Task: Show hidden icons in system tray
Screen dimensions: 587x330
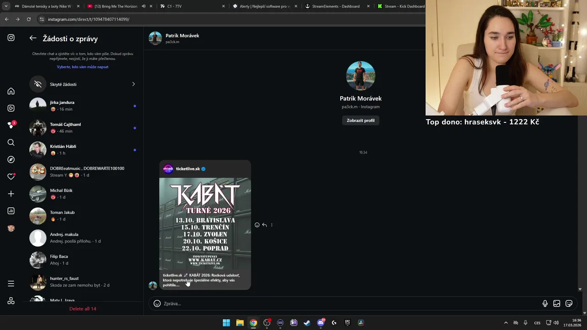Action: (506, 323)
